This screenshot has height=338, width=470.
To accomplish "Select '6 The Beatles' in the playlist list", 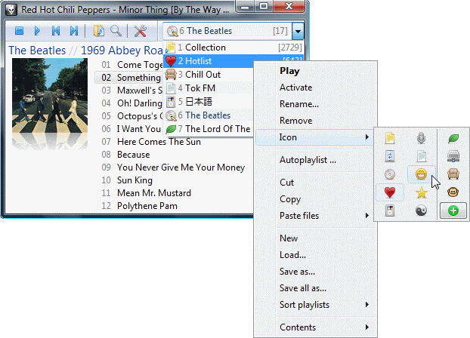I will coord(209,115).
